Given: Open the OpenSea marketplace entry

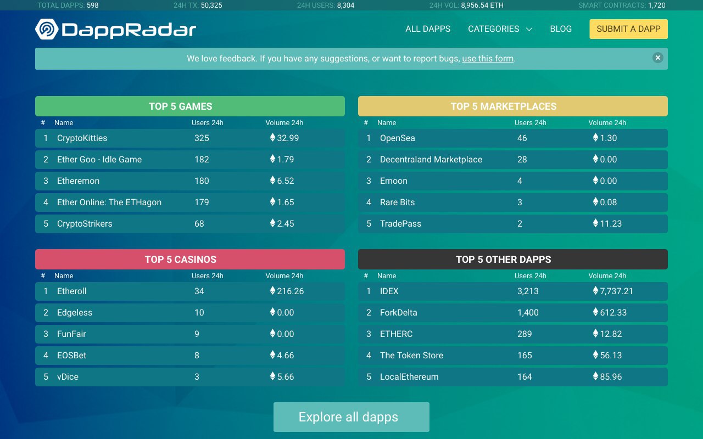Looking at the screenshot, I should coord(398,138).
